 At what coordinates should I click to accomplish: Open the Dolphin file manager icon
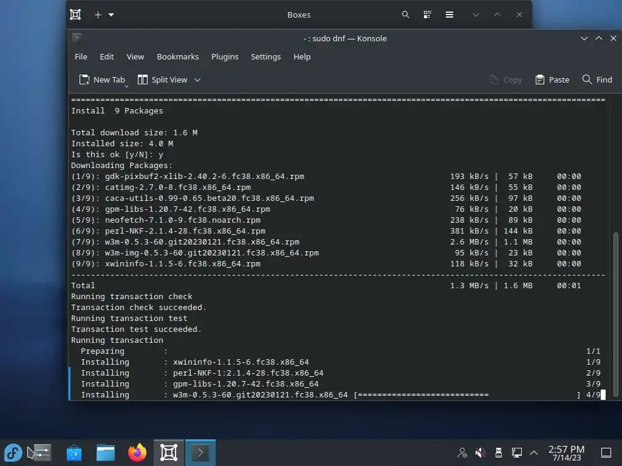(x=106, y=453)
